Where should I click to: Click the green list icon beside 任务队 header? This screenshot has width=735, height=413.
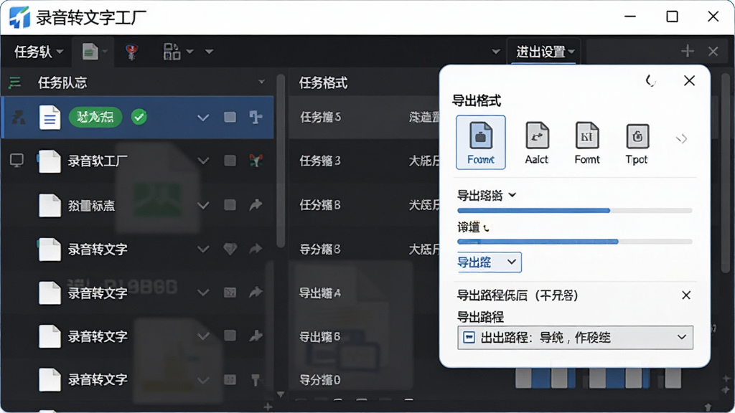(14, 83)
